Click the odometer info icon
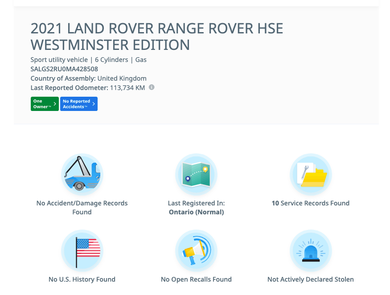390x295 pixels. (152, 87)
